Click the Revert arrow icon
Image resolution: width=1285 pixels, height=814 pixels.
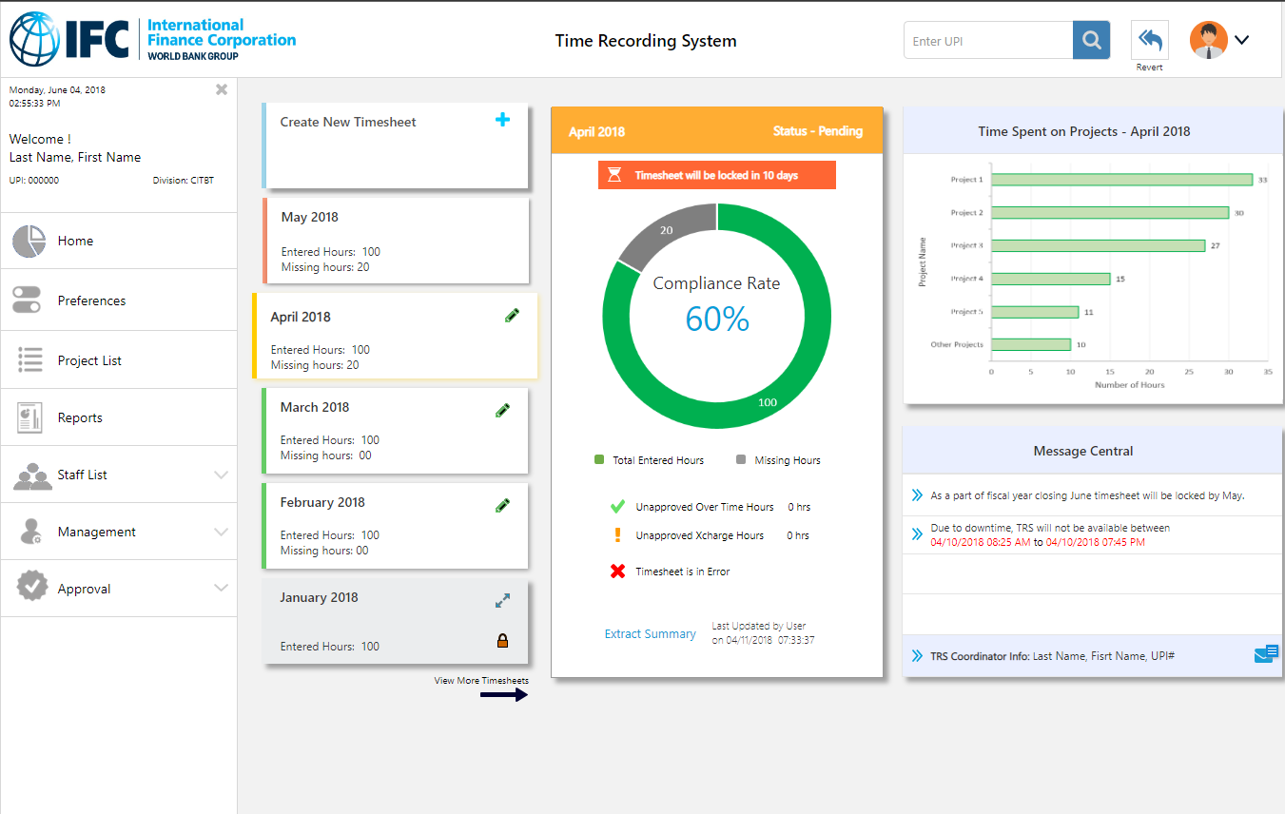(1149, 41)
